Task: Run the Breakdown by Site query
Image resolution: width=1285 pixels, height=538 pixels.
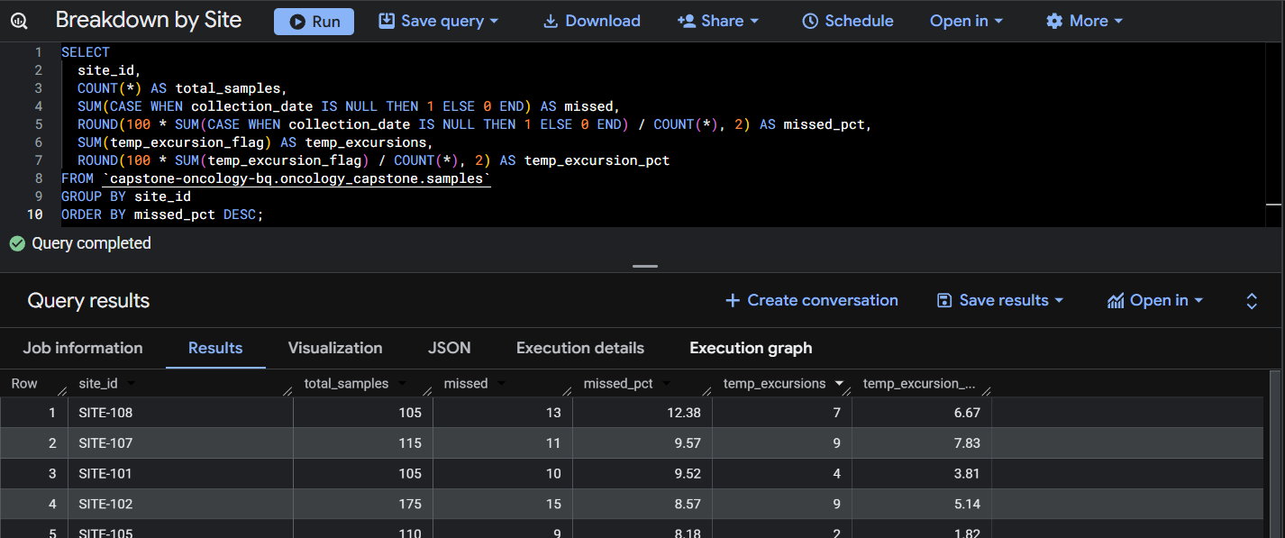Action: (314, 22)
